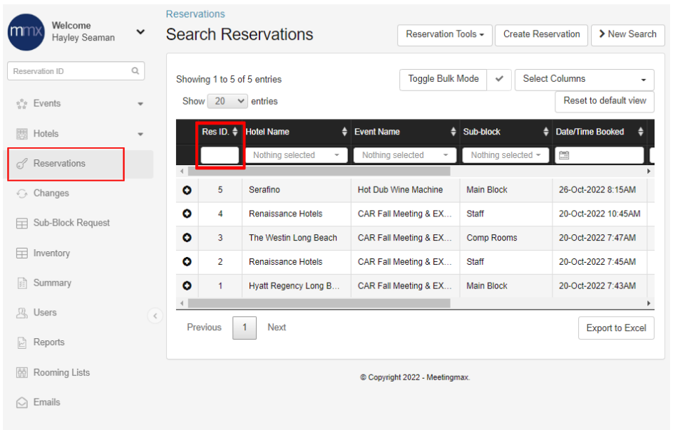The image size is (673, 435).
Task: Click the Emails envelope icon
Action: pyautogui.click(x=22, y=402)
